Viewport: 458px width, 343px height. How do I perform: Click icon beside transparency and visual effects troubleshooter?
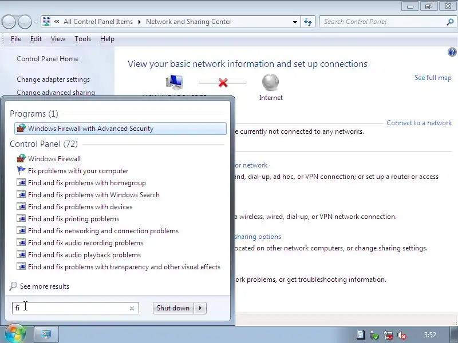(21, 266)
